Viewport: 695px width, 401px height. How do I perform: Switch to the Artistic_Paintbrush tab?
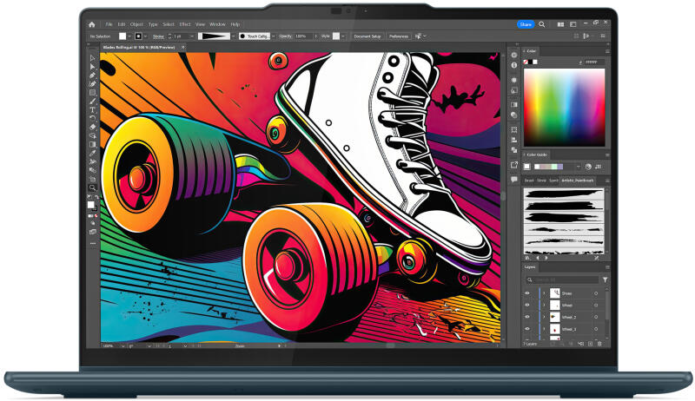point(579,181)
